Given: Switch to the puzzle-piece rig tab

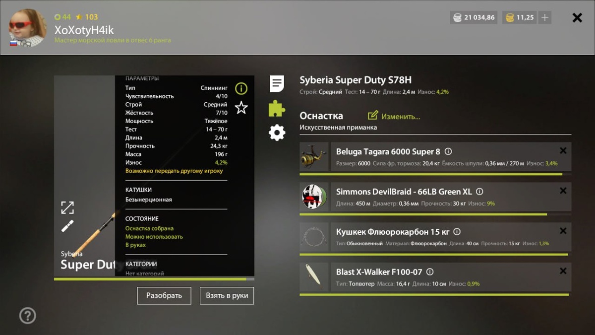Looking at the screenshot, I should (x=277, y=108).
